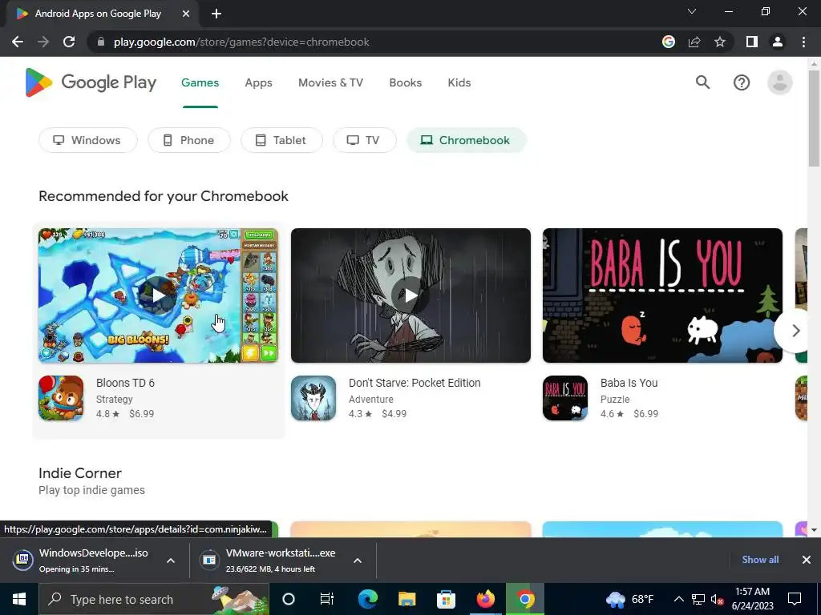Play the Bloons TD 6 trailer video
Viewport: 821px width, 615px height.
coord(158,295)
